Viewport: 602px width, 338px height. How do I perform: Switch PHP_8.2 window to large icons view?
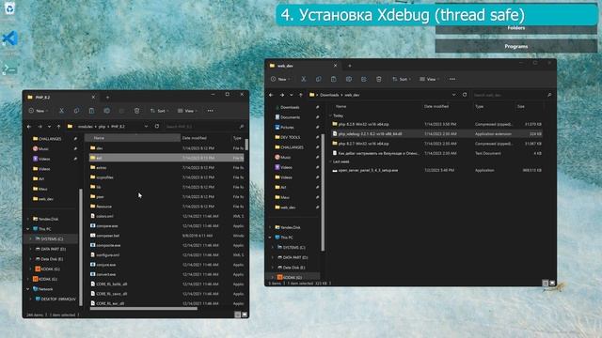click(245, 315)
